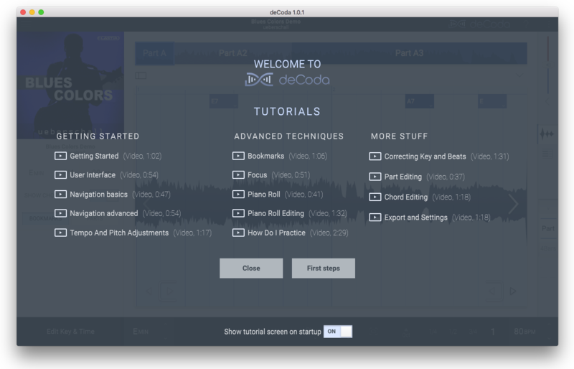Click the dimmed E7 chord marker
This screenshot has height=369, width=574.
(224, 101)
